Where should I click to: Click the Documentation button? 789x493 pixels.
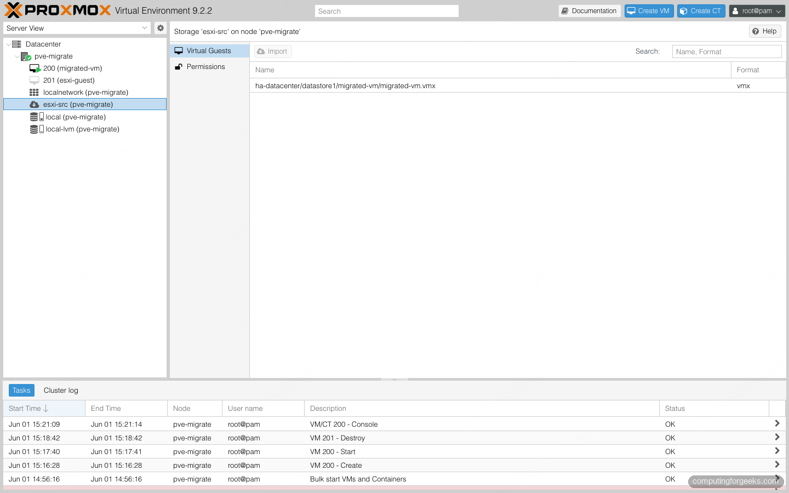[x=590, y=11]
